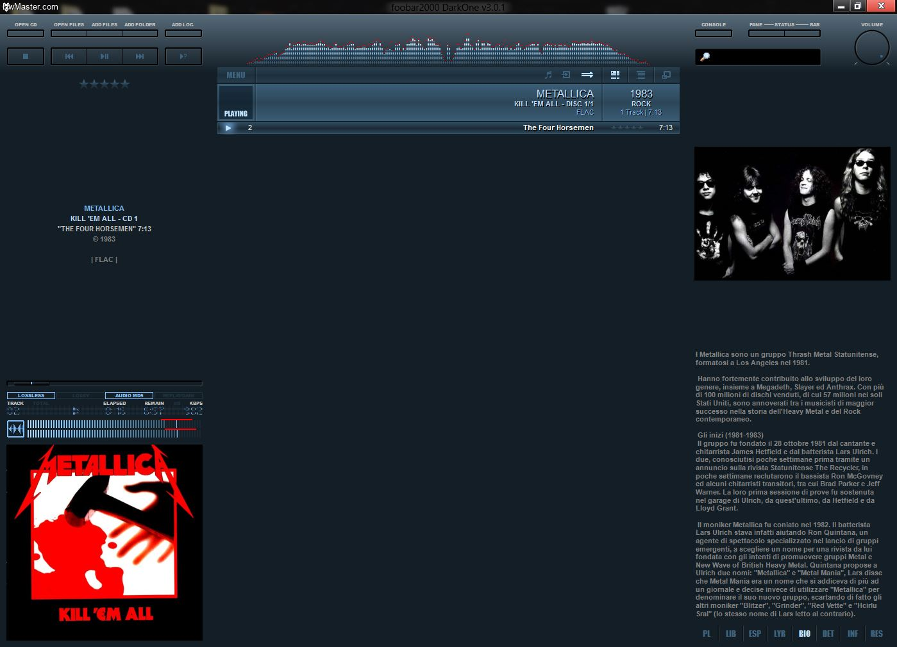Click the OPEN CD button
This screenshot has width=897, height=647.
(26, 33)
